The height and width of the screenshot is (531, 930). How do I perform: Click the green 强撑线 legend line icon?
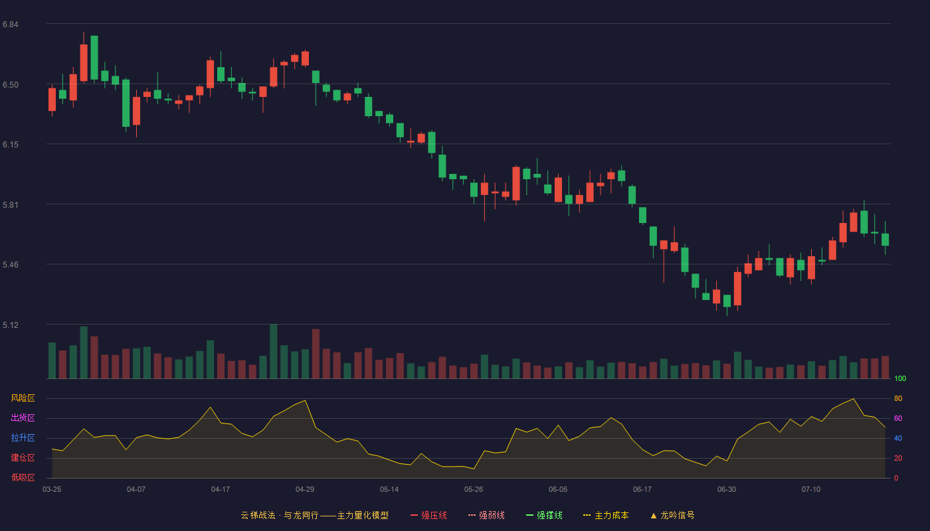(529, 515)
